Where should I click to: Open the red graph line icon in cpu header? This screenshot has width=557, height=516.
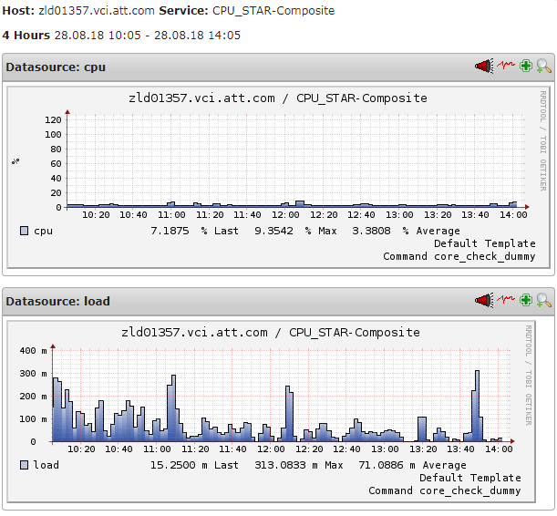pos(506,65)
